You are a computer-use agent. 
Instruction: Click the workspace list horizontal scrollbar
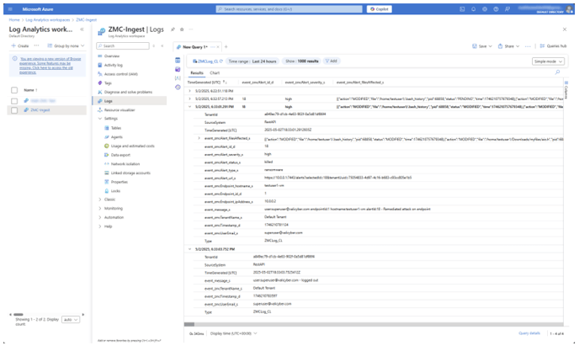(x=19, y=315)
